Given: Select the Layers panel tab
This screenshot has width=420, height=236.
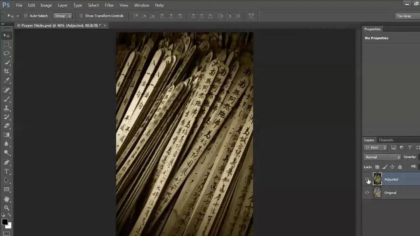Looking at the screenshot, I should pos(369,140).
